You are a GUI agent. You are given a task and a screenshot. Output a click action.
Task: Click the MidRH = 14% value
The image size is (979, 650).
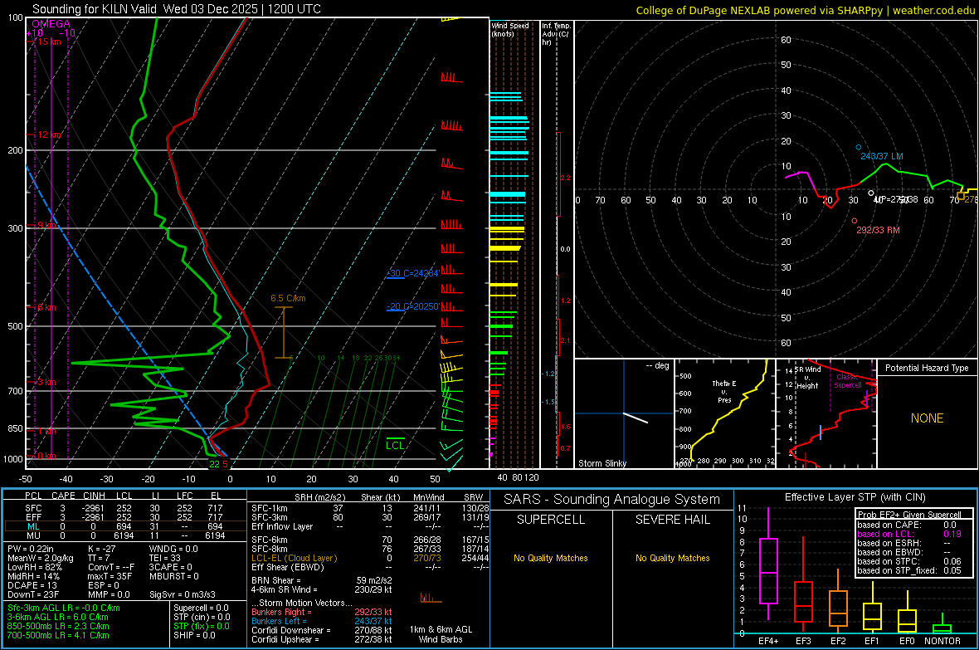point(34,576)
